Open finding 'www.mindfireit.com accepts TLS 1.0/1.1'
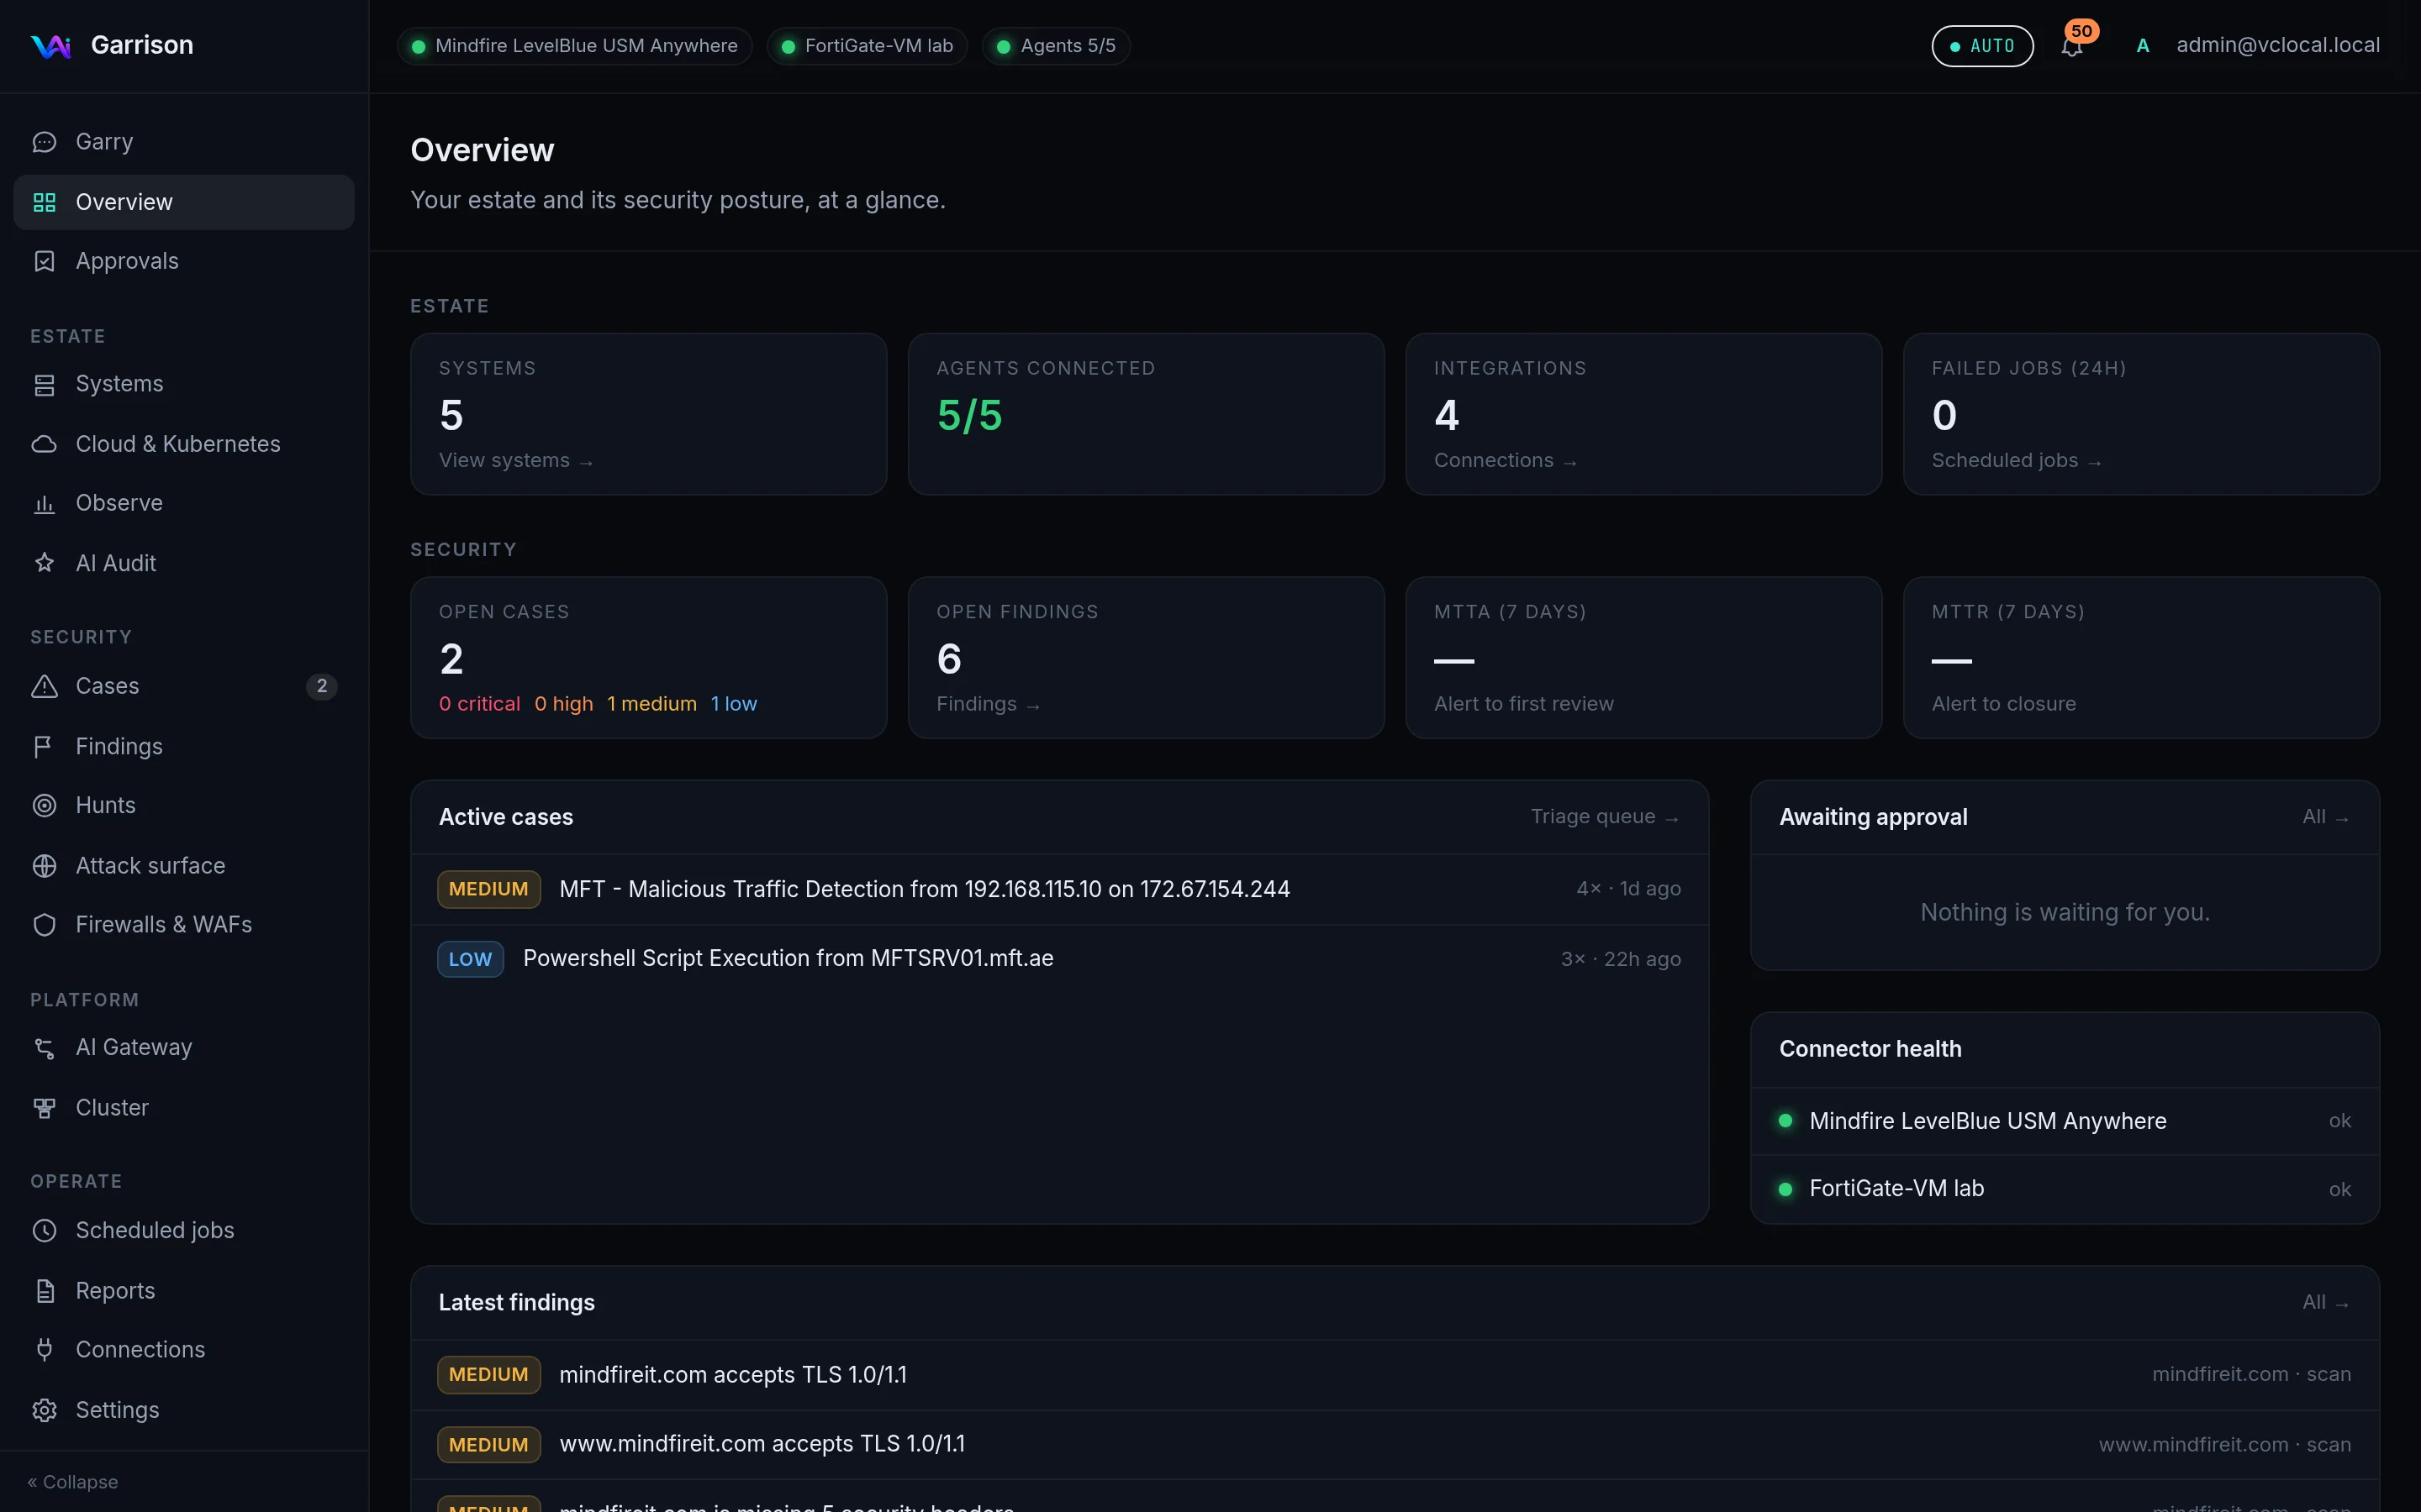This screenshot has width=2421, height=1512. 1395,1445
